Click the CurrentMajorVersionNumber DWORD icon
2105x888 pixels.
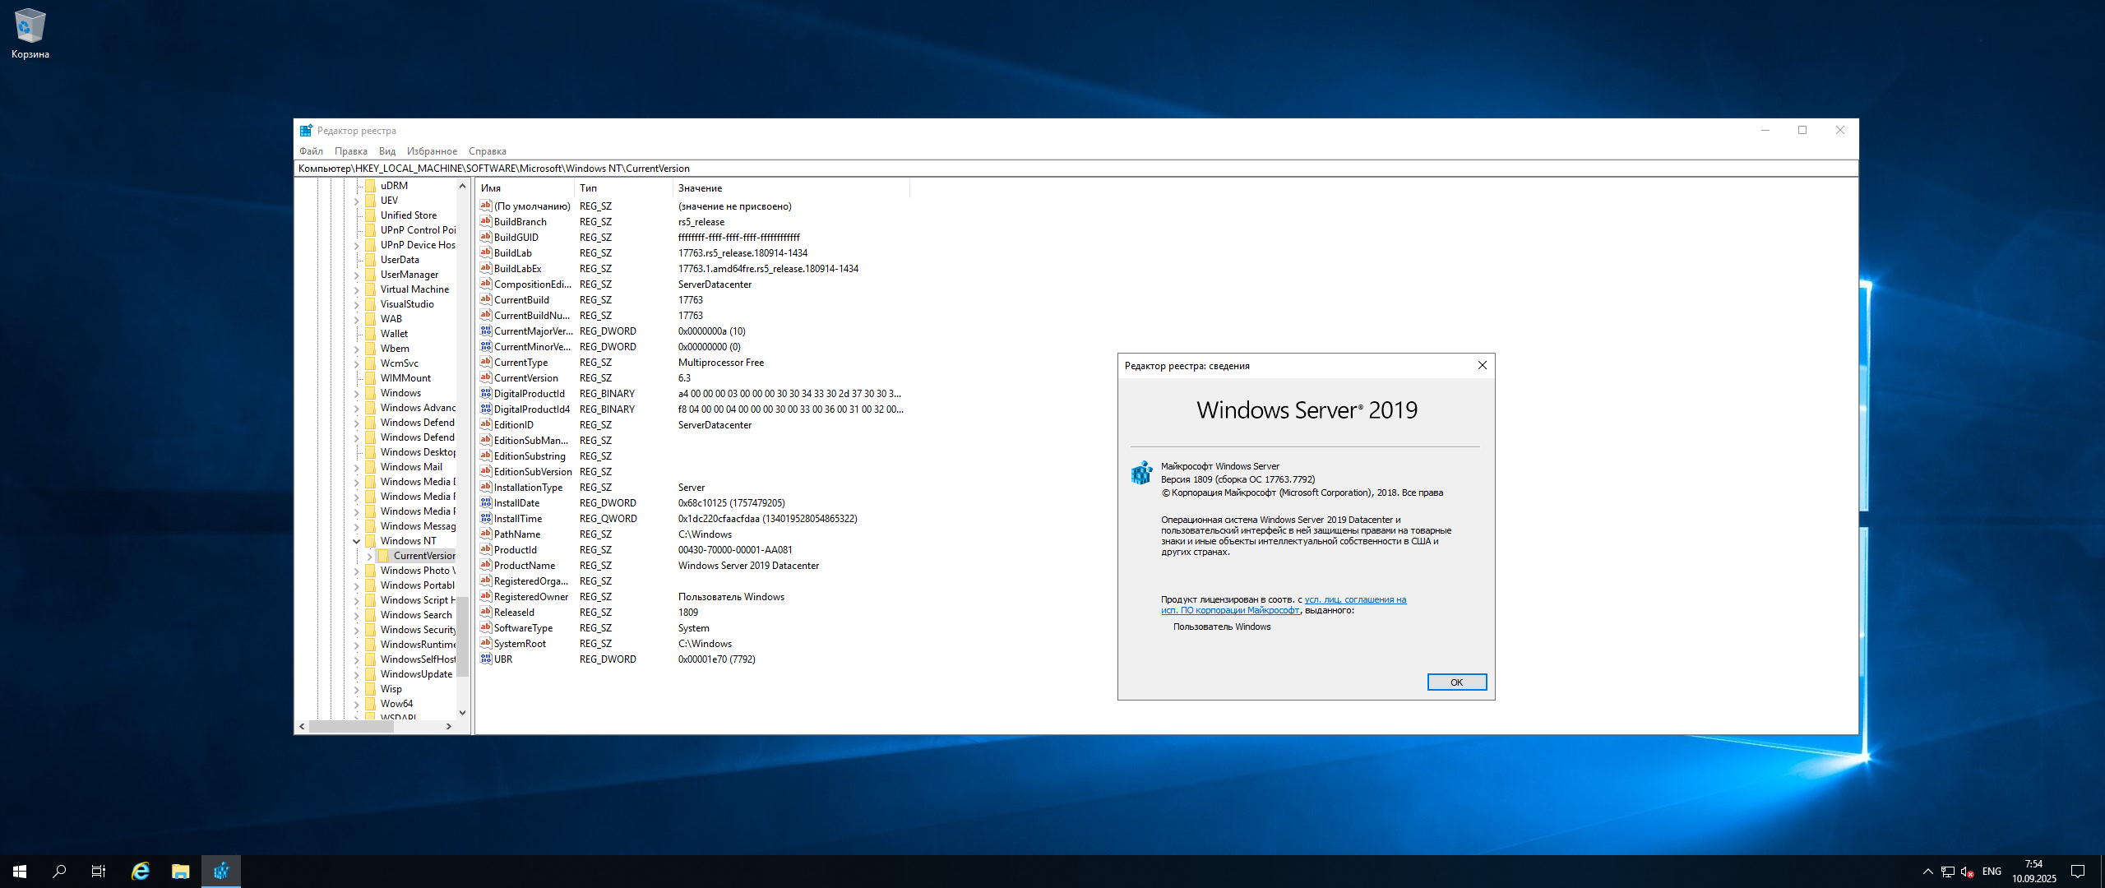(486, 331)
